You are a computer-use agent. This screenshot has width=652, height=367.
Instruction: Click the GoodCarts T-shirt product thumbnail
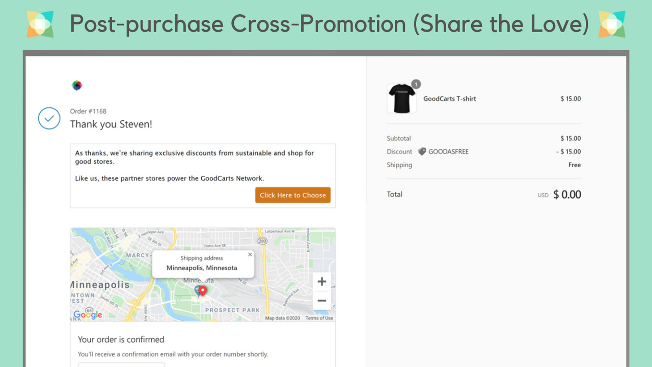402,98
